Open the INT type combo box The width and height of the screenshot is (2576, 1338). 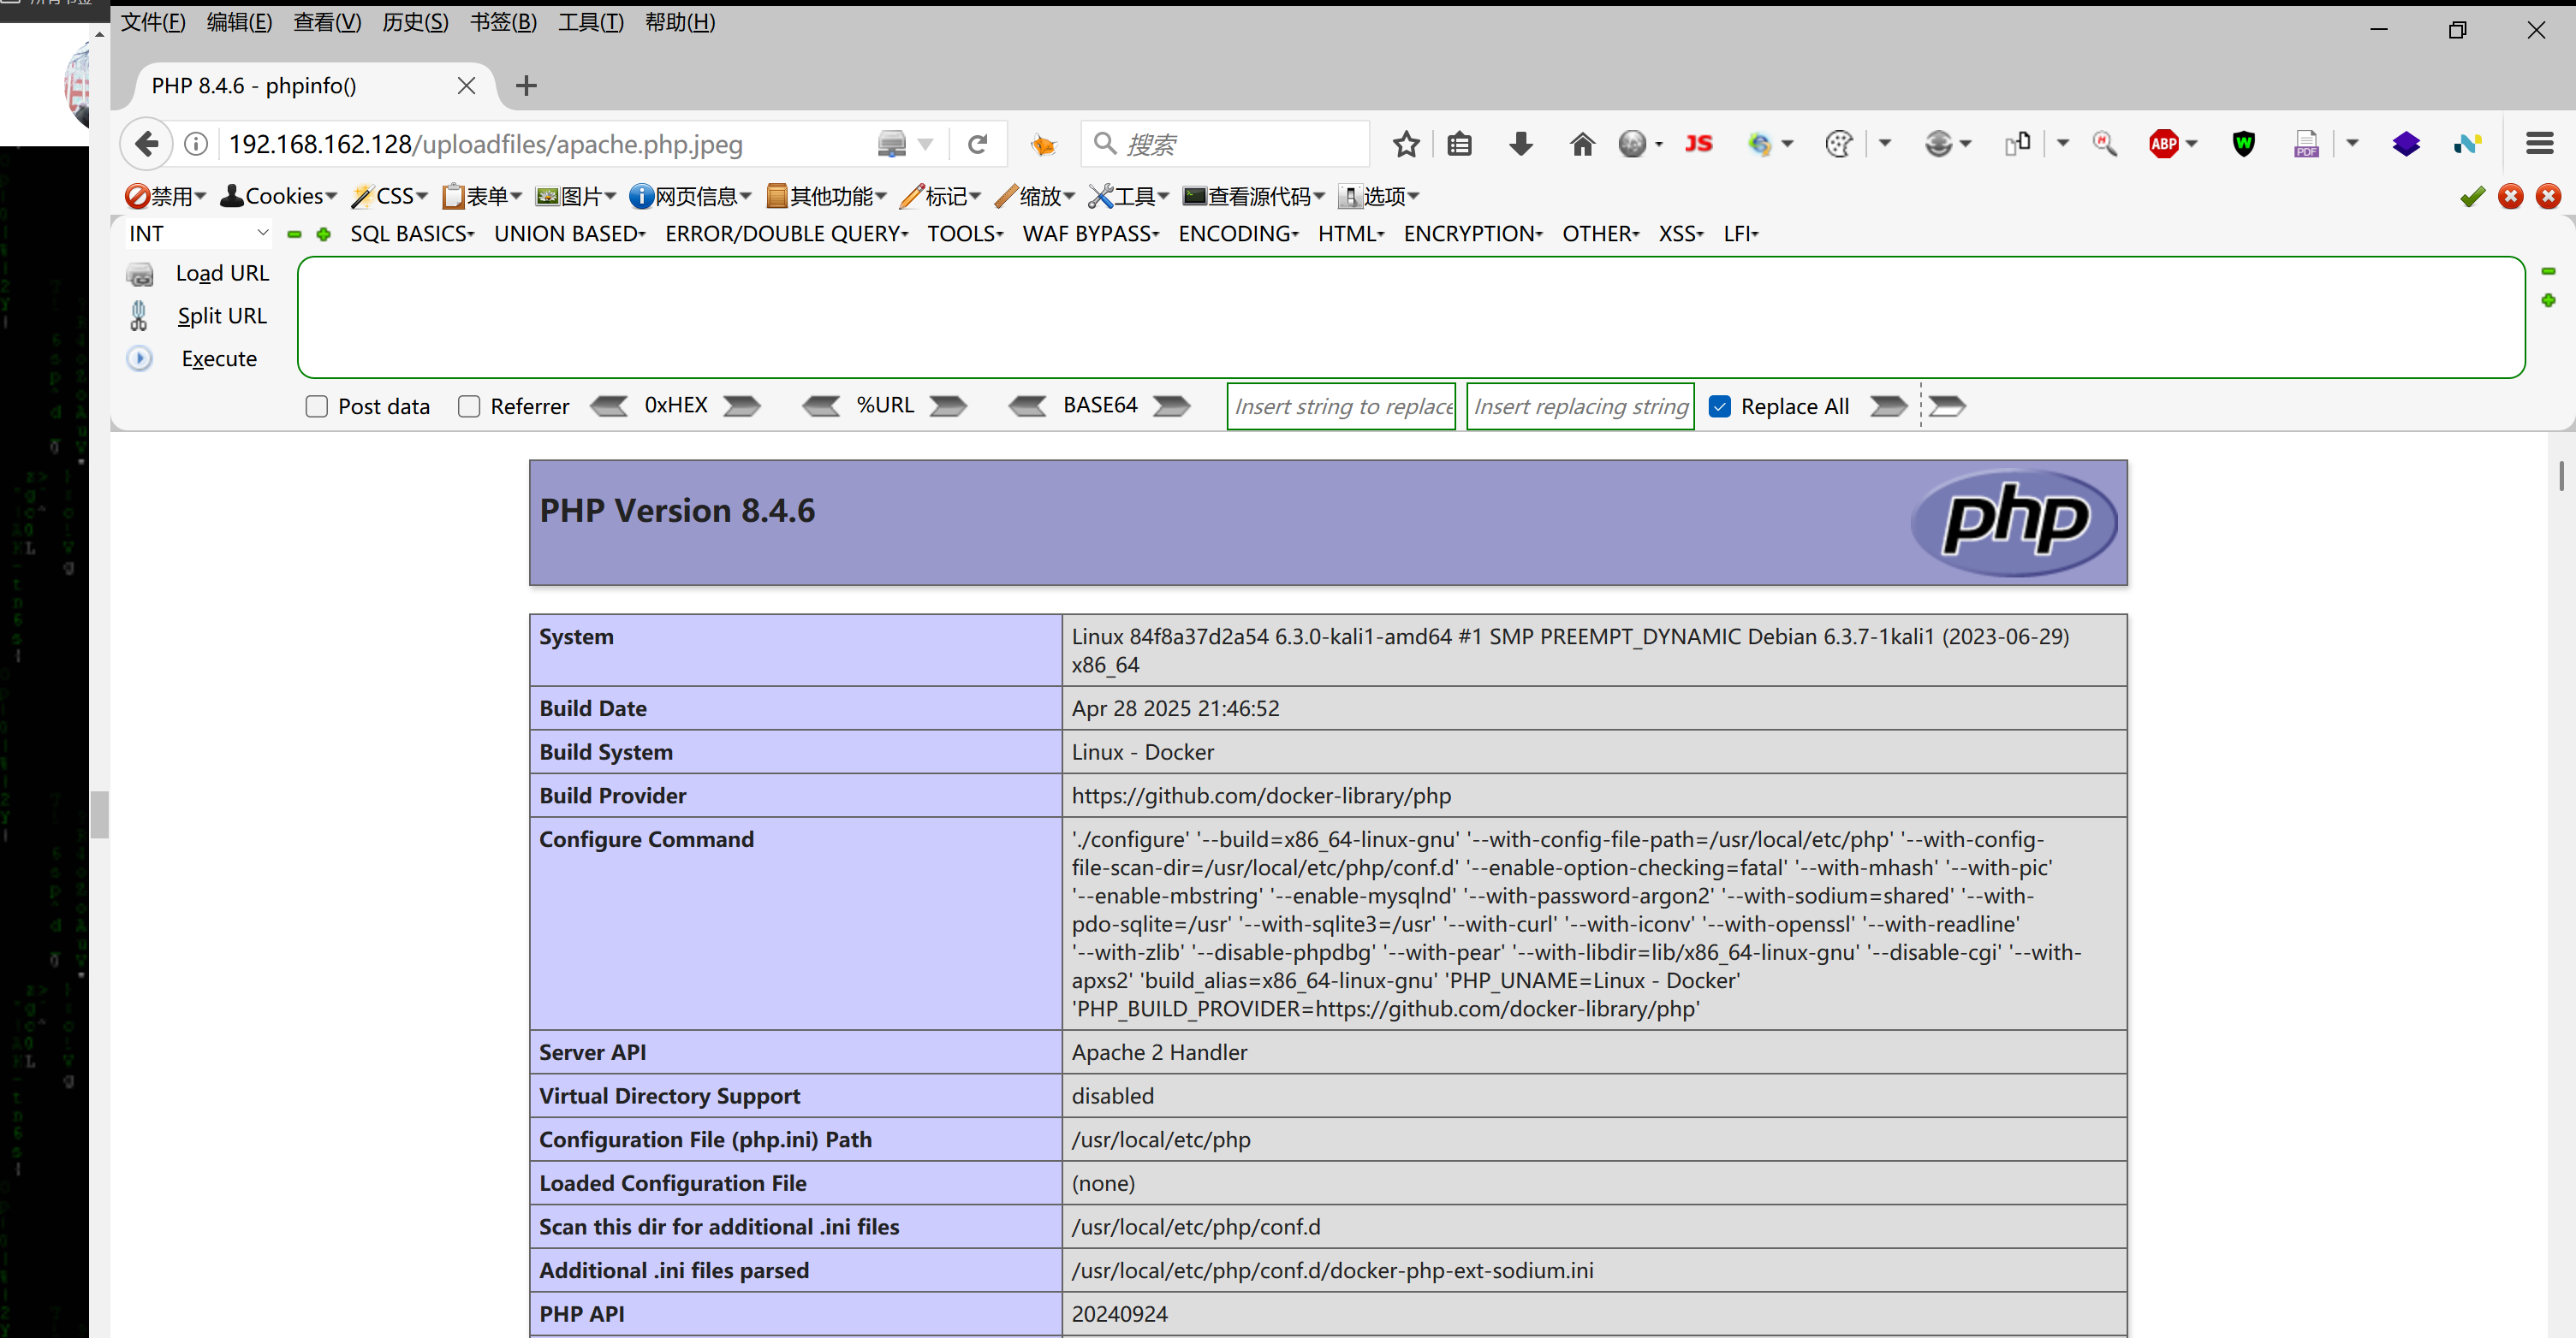(198, 234)
